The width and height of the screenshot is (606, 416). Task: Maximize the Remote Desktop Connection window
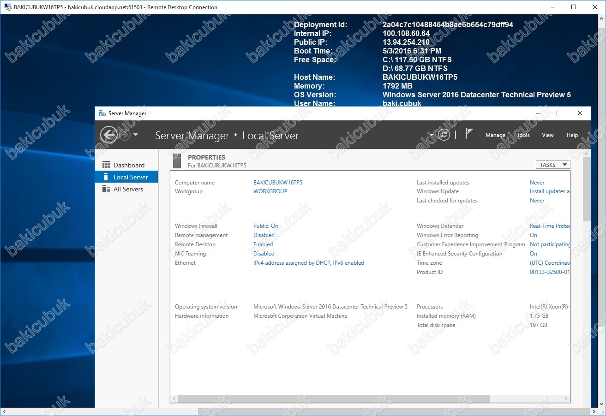574,7
